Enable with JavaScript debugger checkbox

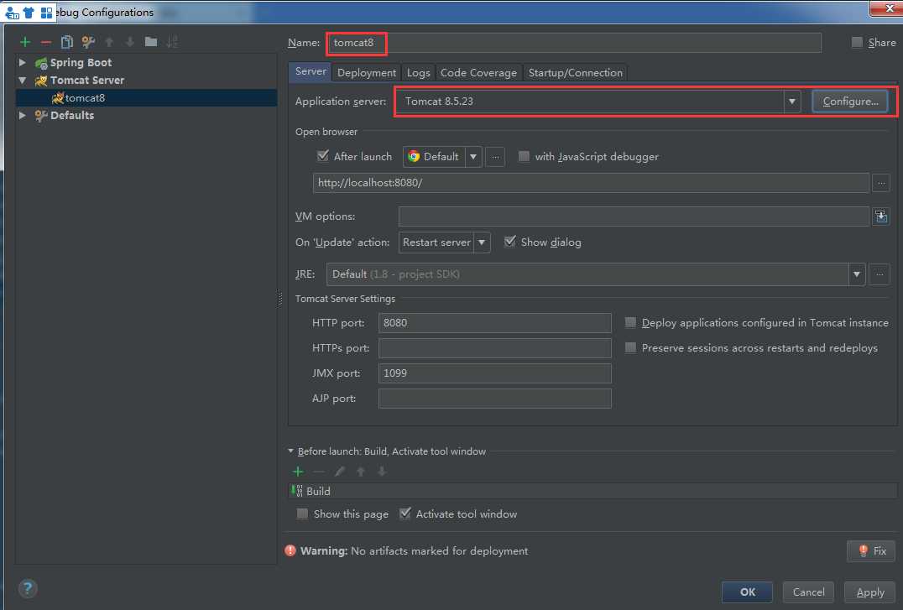pos(524,156)
